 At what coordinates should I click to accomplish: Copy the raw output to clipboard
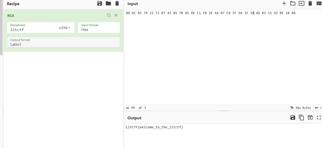click(x=302, y=118)
